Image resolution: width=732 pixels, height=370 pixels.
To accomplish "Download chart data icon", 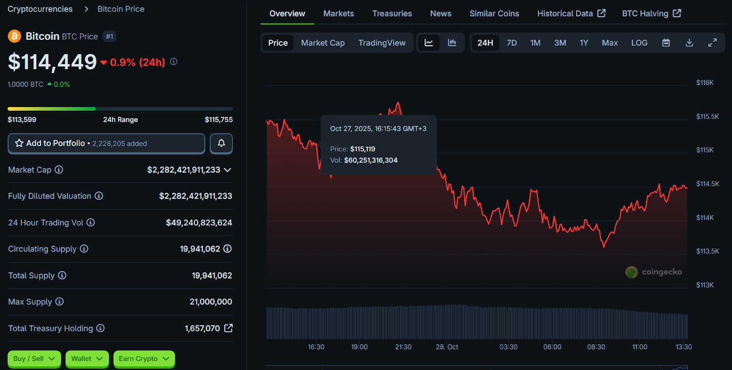I will 689,43.
